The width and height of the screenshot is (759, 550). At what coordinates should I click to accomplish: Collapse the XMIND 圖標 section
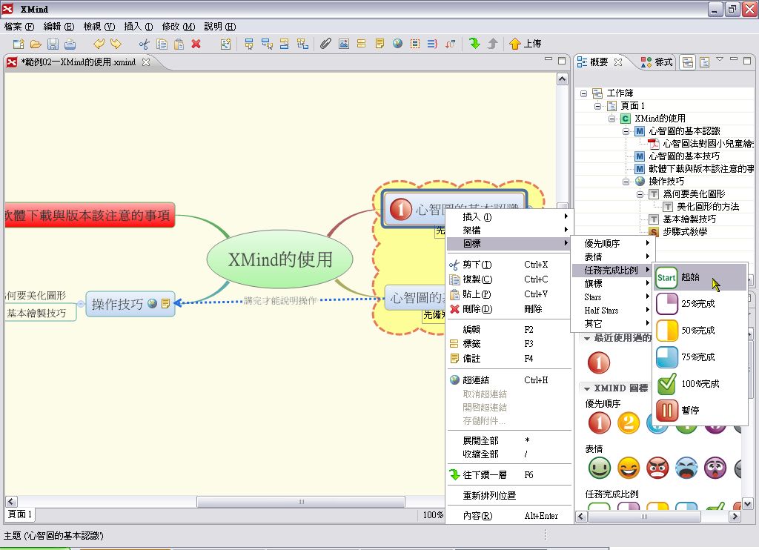click(587, 388)
